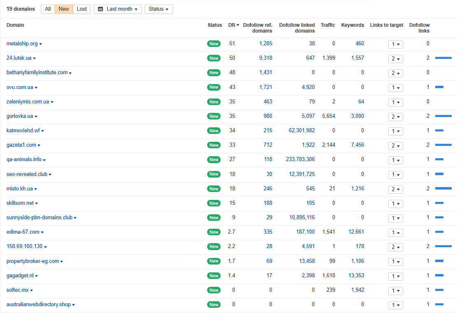The height and width of the screenshot is (314, 457).
Task: Open the Last month date dropdown
Action: [x=118, y=9]
